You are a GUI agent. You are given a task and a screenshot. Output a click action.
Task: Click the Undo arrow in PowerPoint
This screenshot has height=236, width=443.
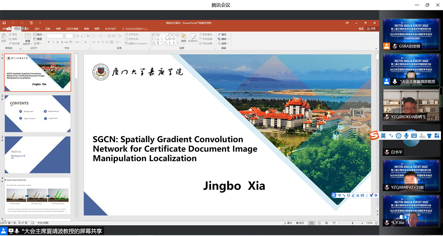tap(13, 23)
